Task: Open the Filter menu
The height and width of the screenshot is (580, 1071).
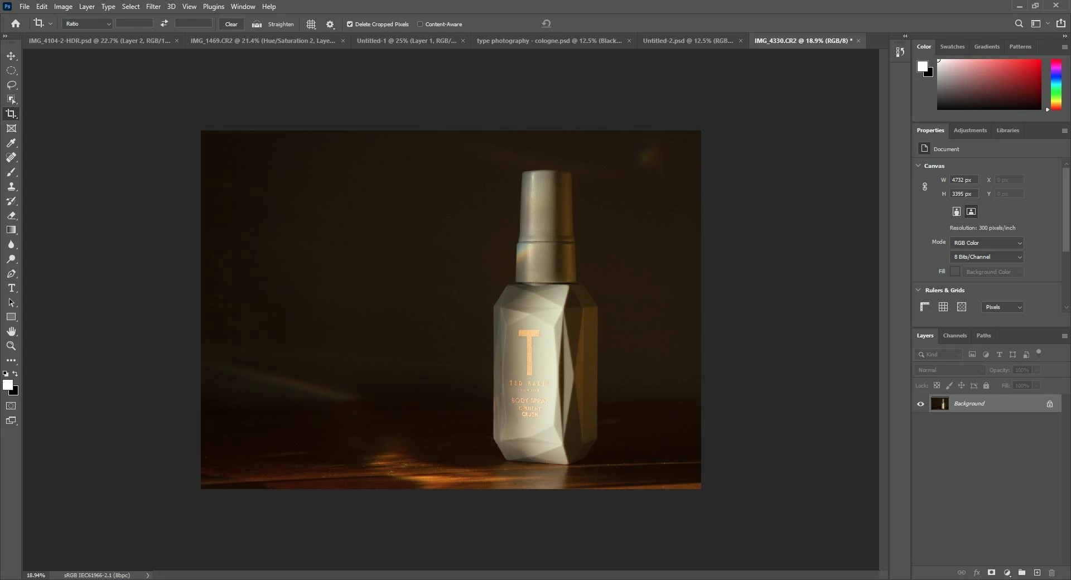Action: coord(153,7)
